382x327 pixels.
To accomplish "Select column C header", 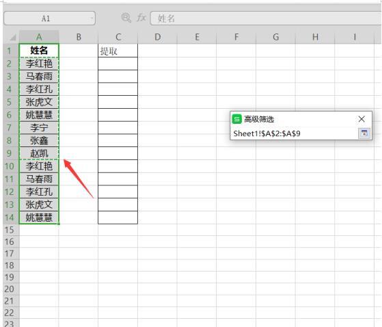I will tap(118, 37).
